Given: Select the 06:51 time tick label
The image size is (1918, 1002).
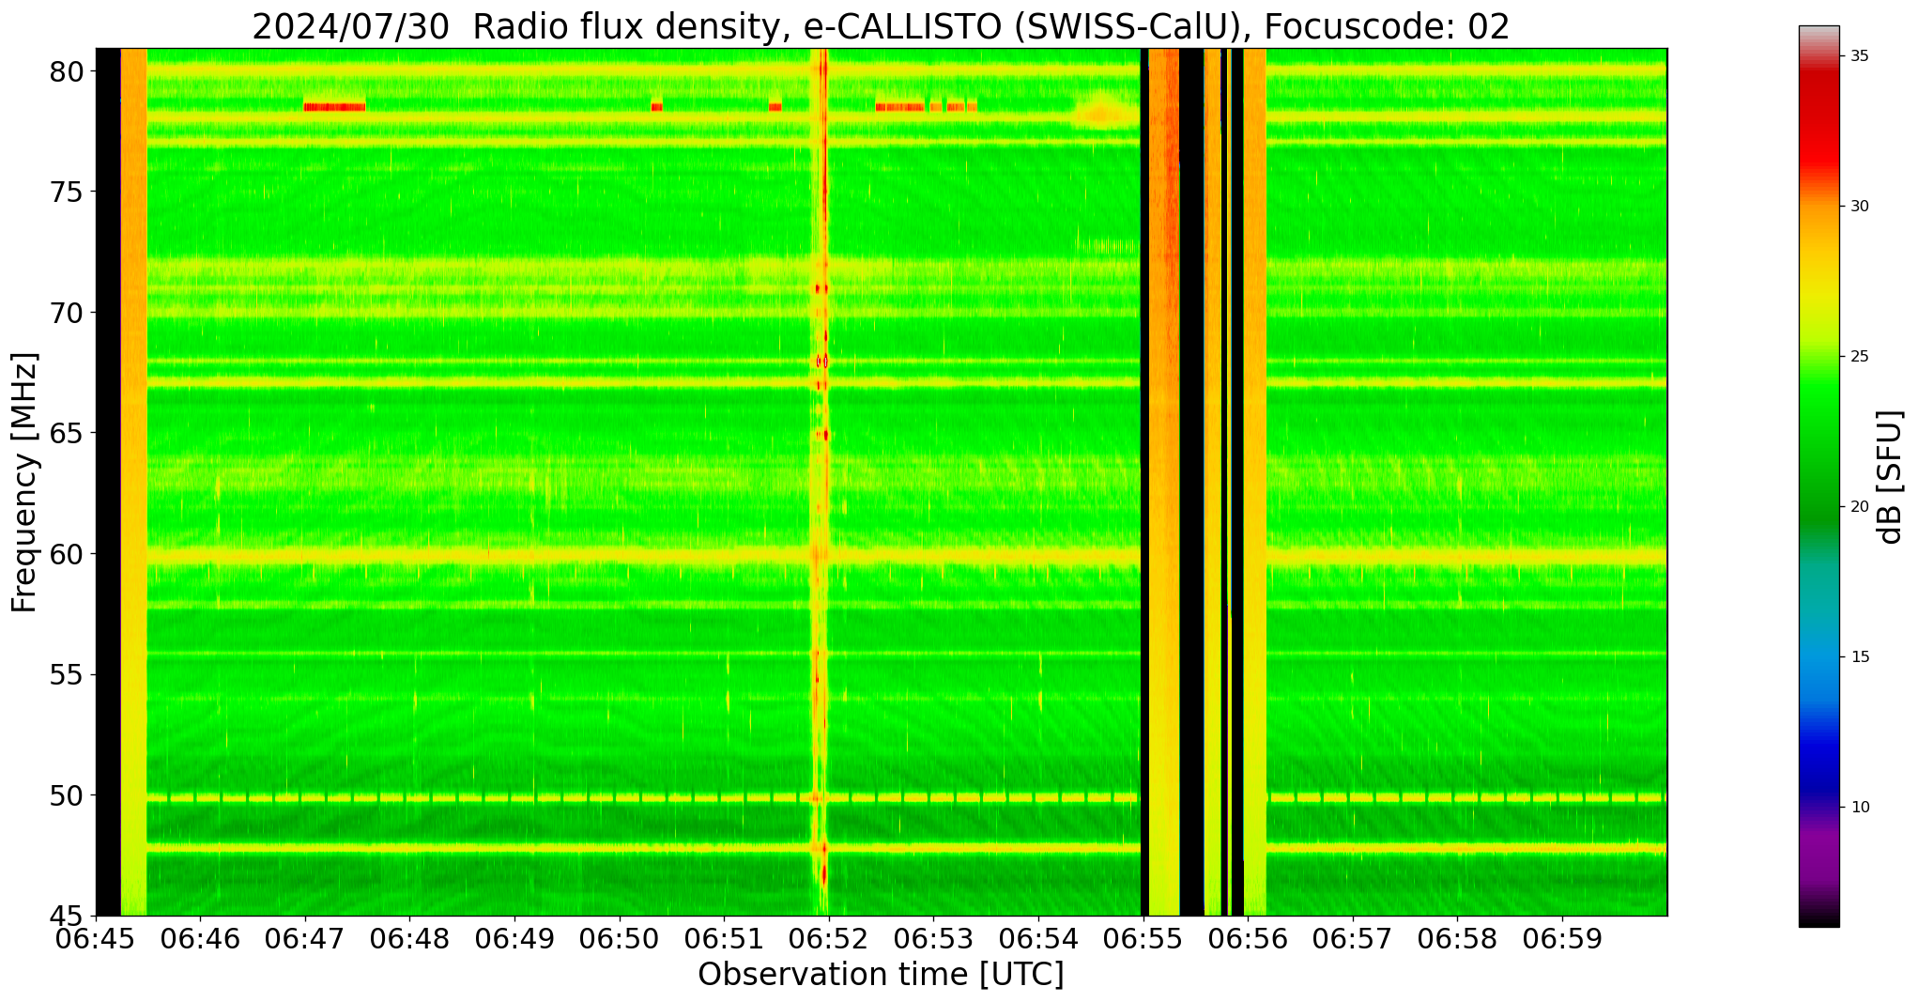Looking at the screenshot, I should pos(724,938).
